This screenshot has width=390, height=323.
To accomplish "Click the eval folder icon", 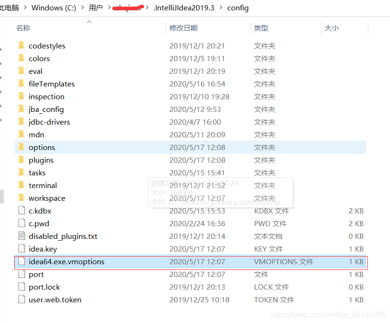I will tap(21, 71).
